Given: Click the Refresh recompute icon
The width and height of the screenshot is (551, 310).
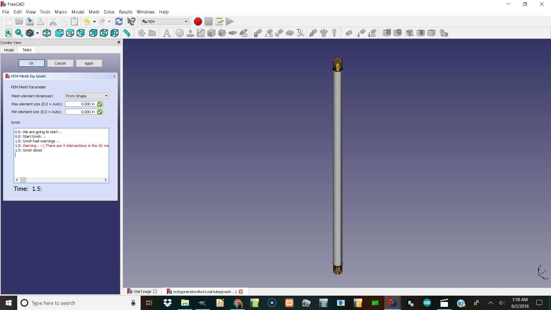Looking at the screenshot, I should click(x=119, y=22).
